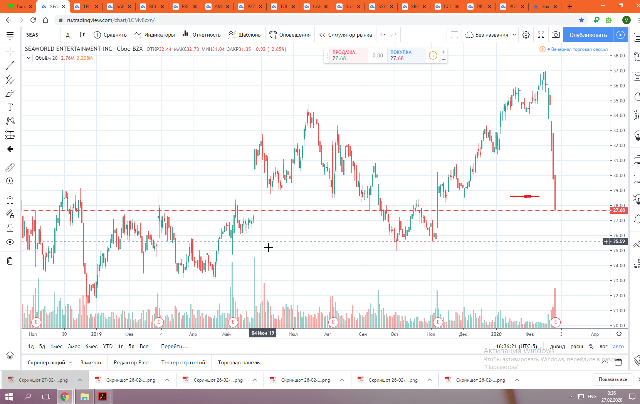Screen dimensions: 640x404
Task: Take a chart snapshot with camera icon
Action: (x=556, y=35)
